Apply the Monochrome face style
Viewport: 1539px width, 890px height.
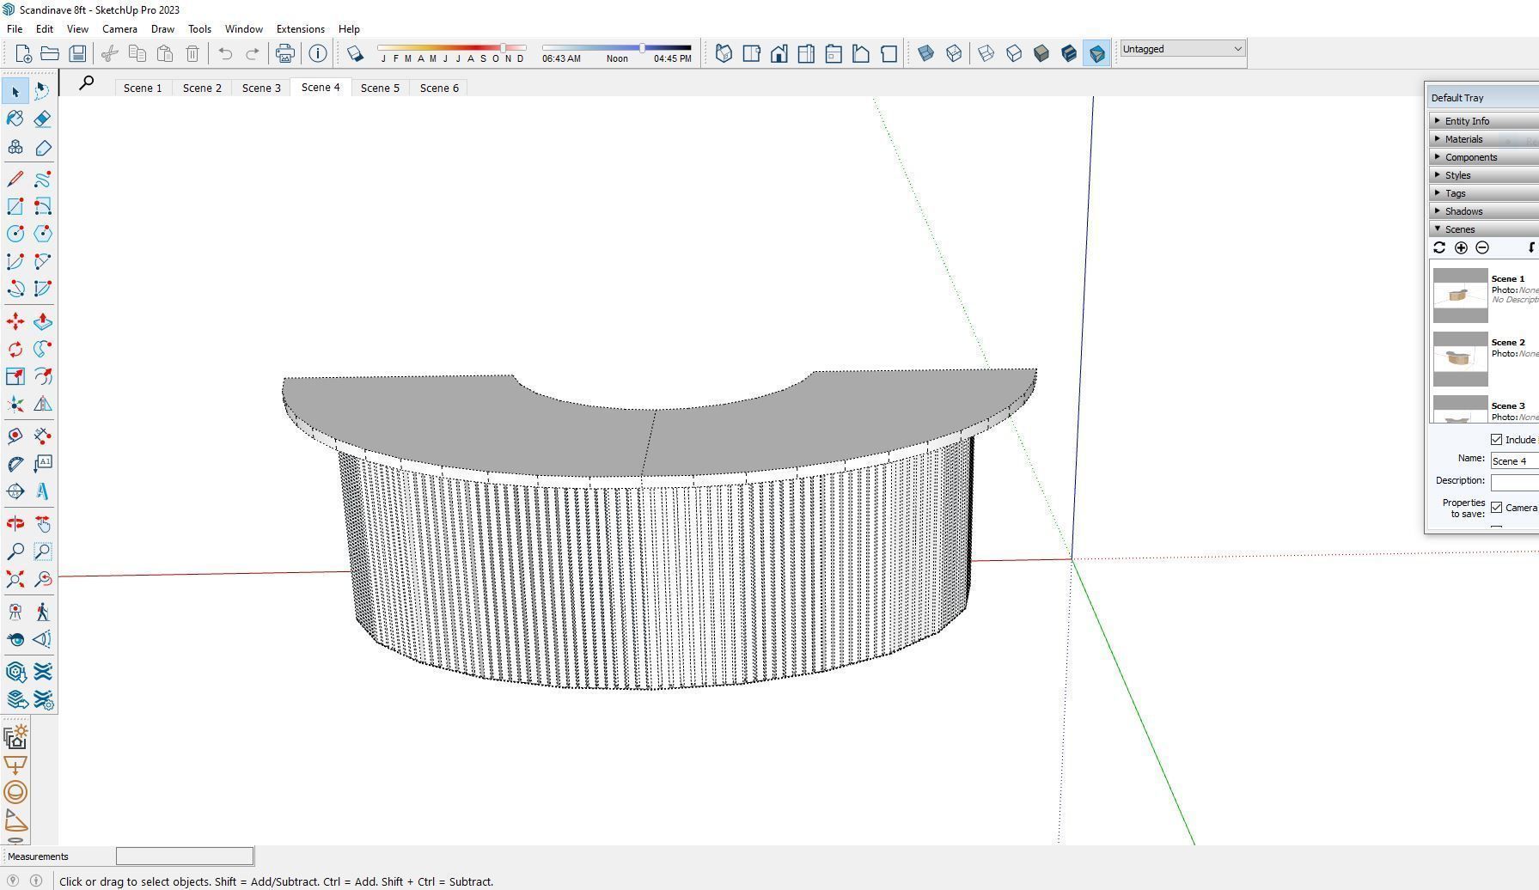(x=1096, y=53)
